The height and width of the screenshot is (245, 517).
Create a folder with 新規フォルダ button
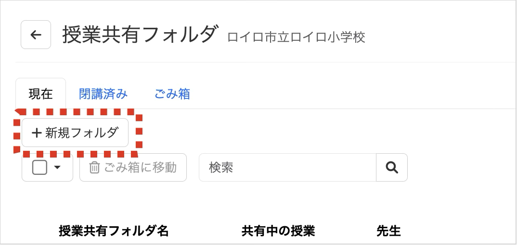tap(75, 133)
